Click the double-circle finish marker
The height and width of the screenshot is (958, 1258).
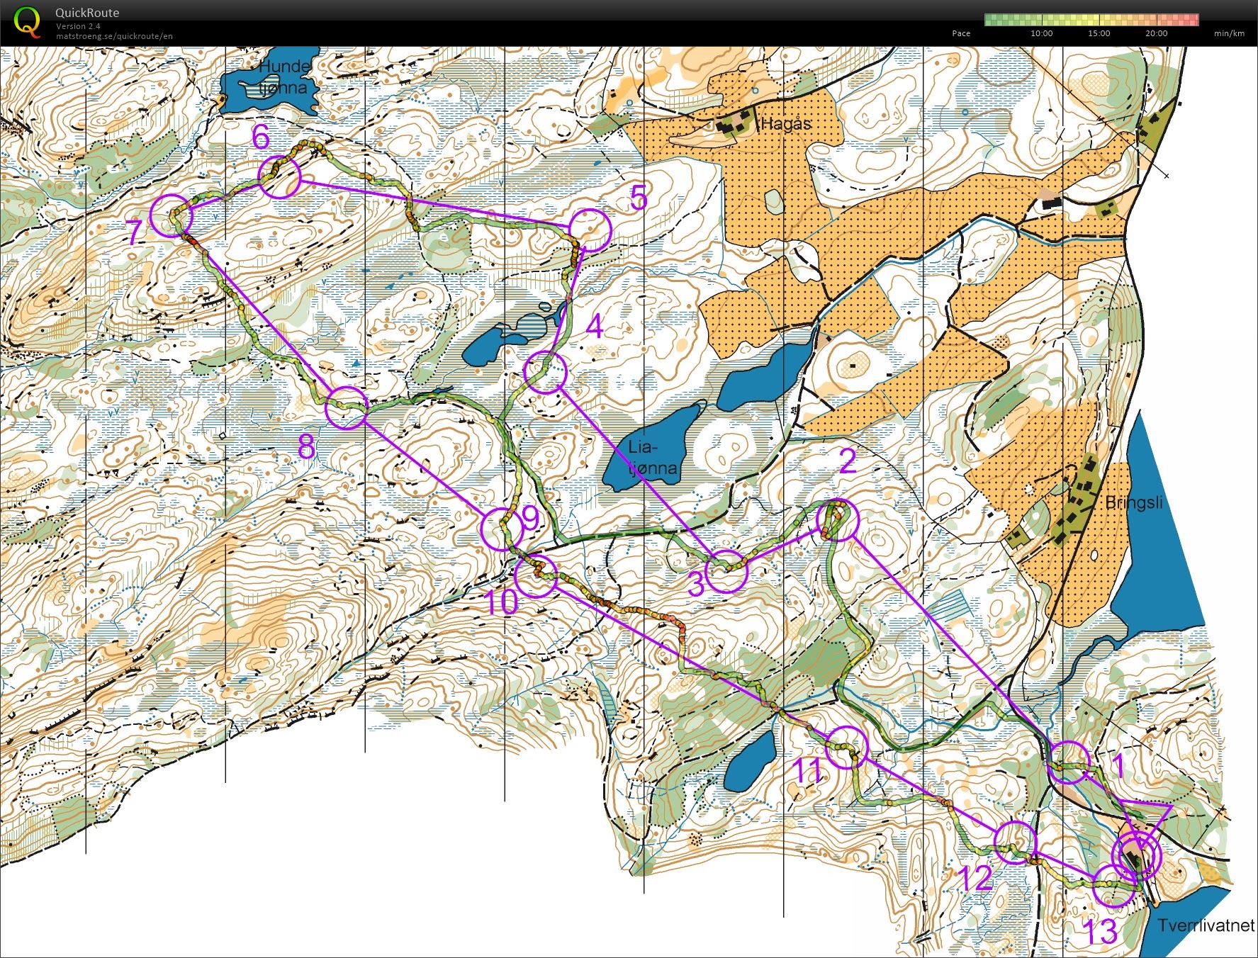(x=1137, y=856)
